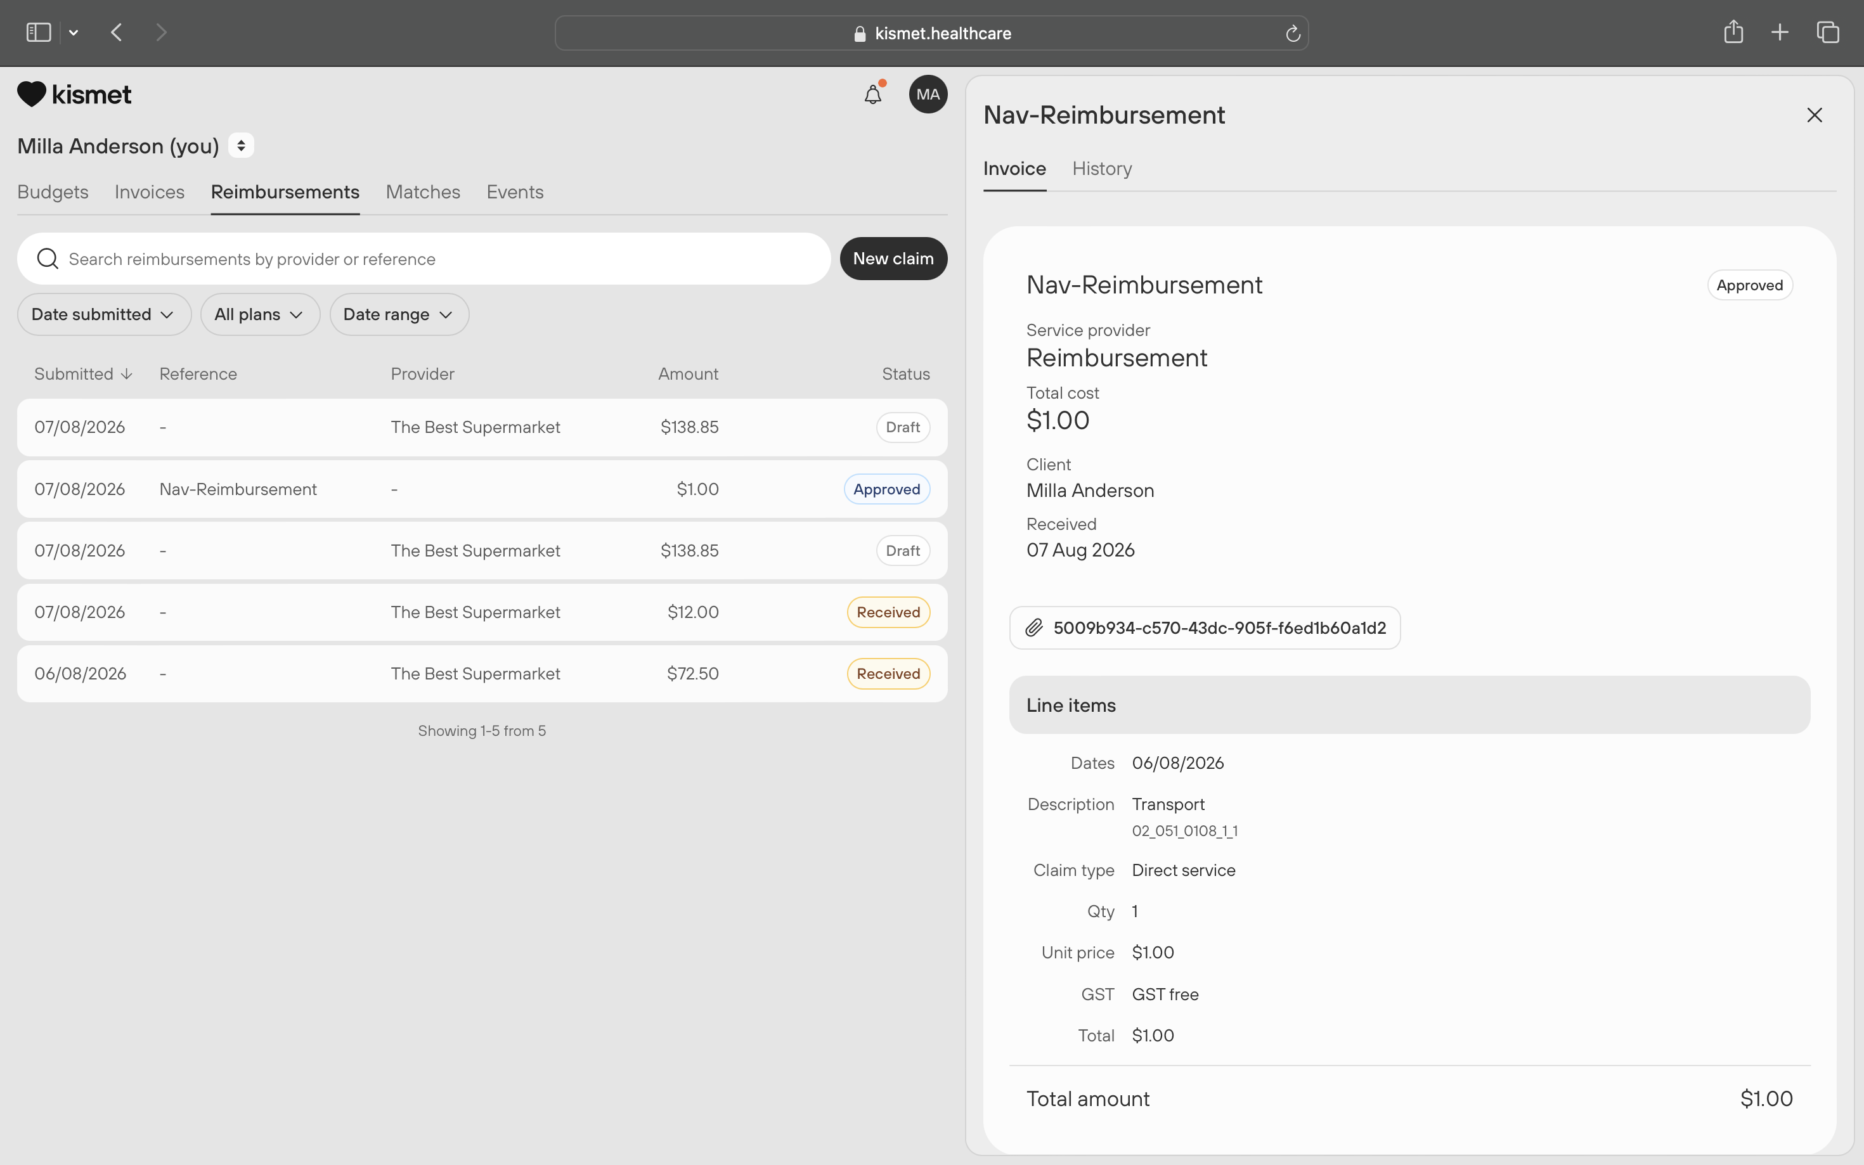Click the Received badge on $12.00 row
The image size is (1864, 1165).
pos(888,612)
